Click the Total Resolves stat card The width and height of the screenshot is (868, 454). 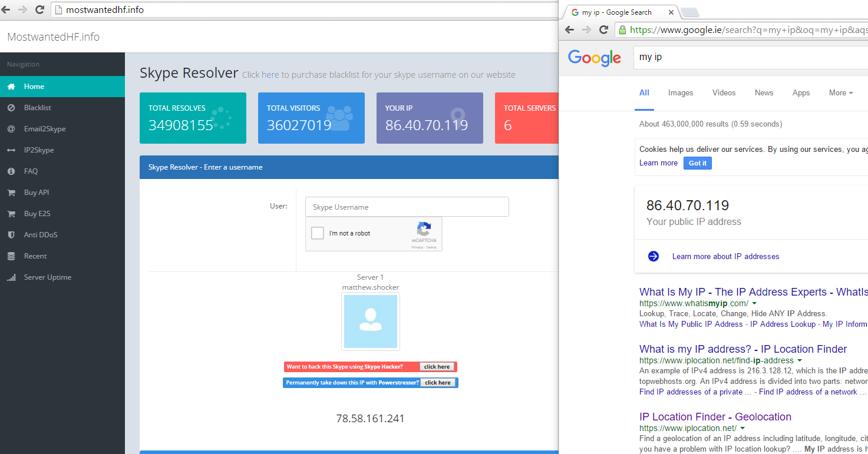(x=193, y=118)
